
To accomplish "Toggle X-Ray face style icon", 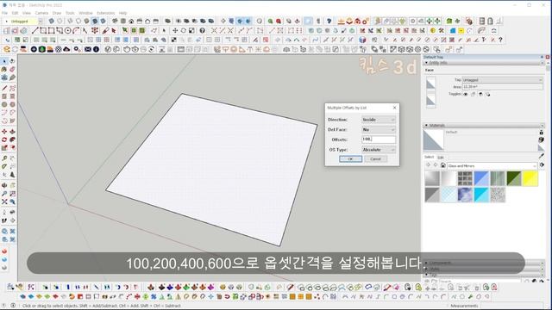I will pos(52,21).
